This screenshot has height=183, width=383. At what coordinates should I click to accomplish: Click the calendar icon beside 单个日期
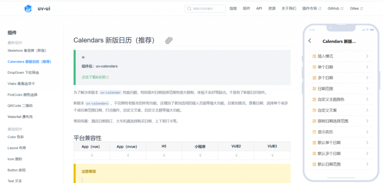coord(314,67)
